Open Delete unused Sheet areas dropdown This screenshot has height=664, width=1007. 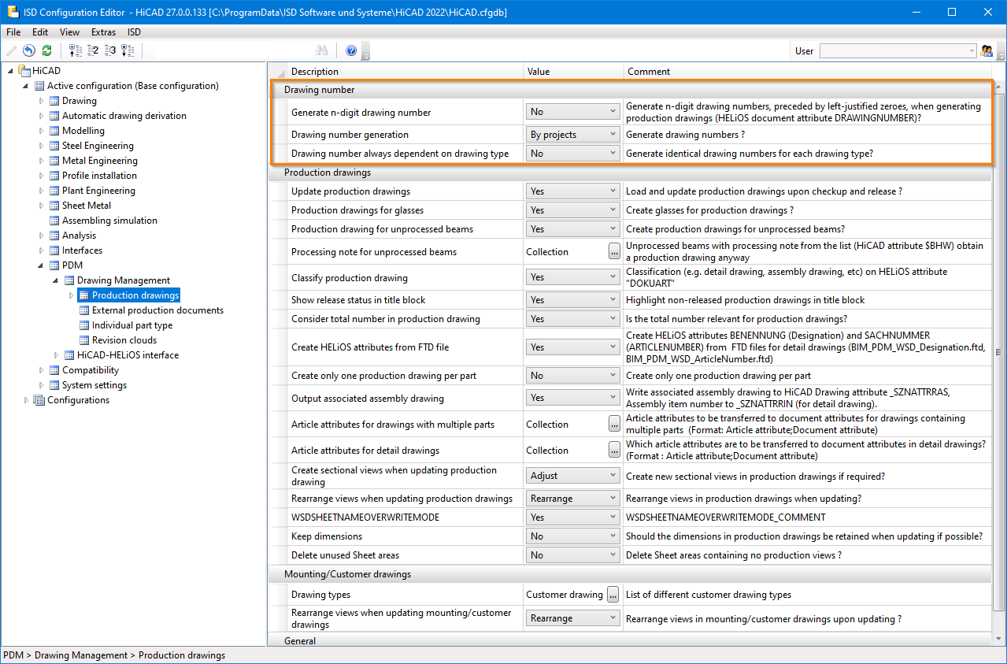coord(573,555)
